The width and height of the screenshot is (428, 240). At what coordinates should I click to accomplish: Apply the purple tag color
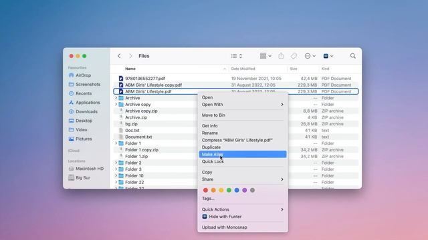point(245,190)
